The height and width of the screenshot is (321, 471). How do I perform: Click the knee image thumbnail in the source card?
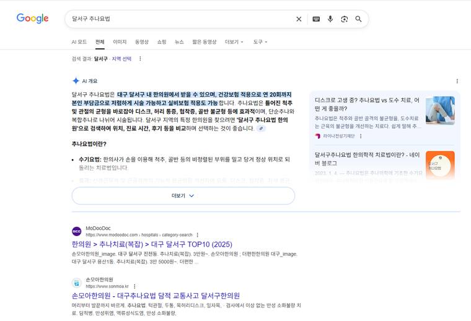440,110
